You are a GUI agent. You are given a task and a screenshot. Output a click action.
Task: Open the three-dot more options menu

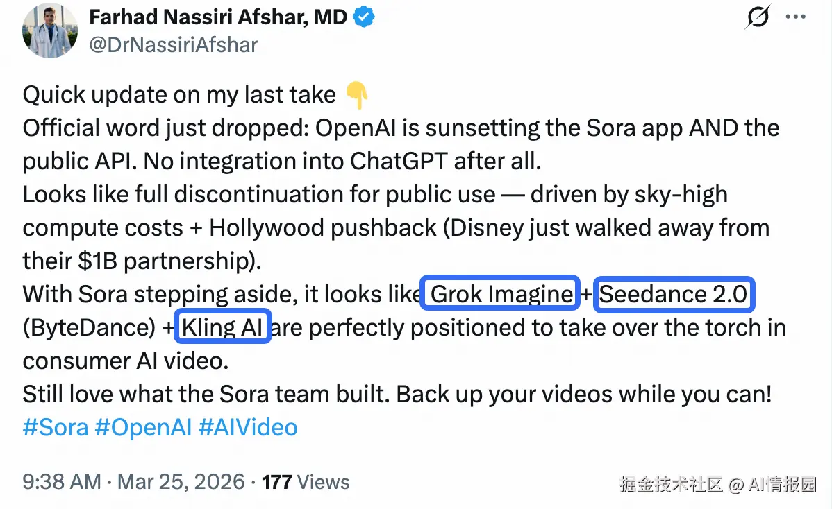point(795,17)
